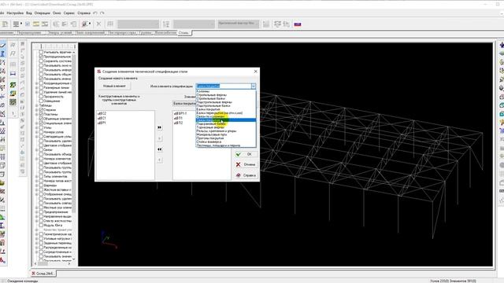The width and height of the screenshot is (504, 283).
Task: Toggle the Номера узлов checkbox
Action: tap(41, 132)
